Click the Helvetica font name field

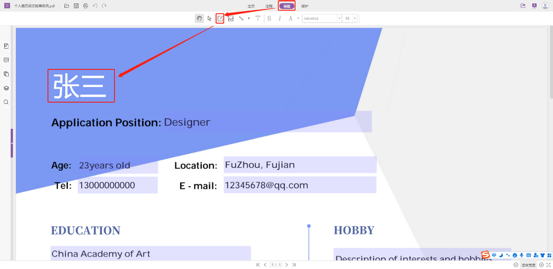pyautogui.click(x=319, y=18)
